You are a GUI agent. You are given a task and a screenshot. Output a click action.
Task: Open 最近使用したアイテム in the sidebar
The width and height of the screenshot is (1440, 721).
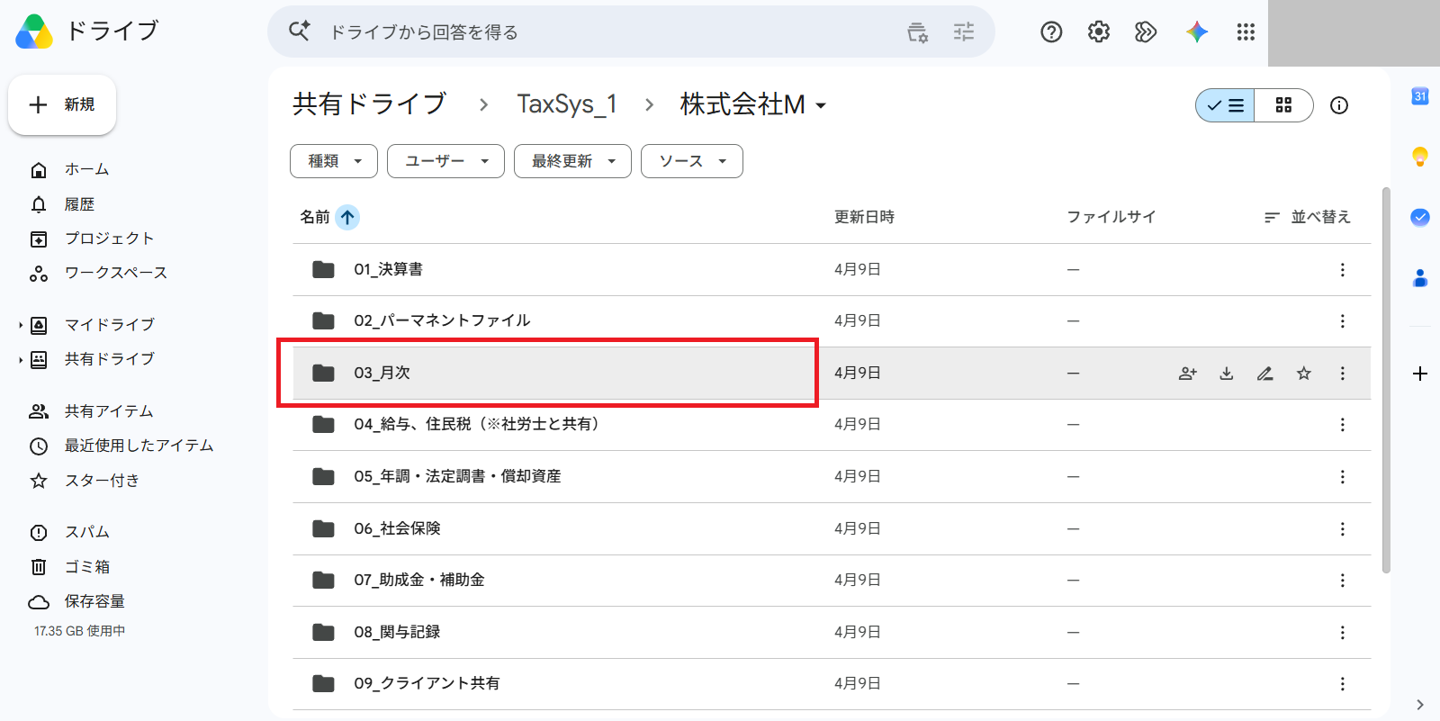point(139,446)
